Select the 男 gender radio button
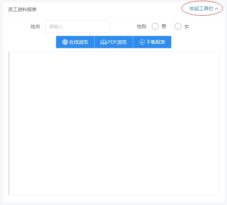The image size is (227, 205). click(x=155, y=26)
